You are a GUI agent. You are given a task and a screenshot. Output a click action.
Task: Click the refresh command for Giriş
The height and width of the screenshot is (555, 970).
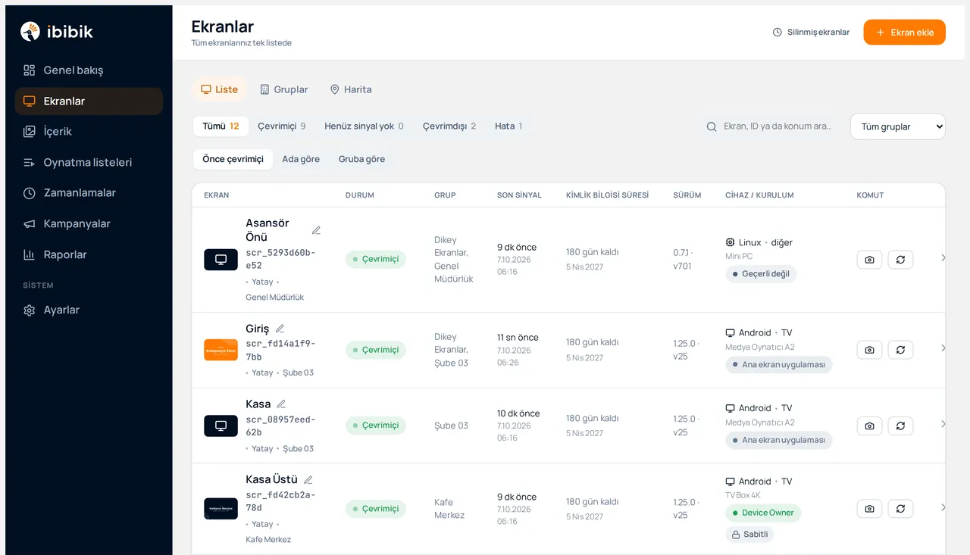900,350
